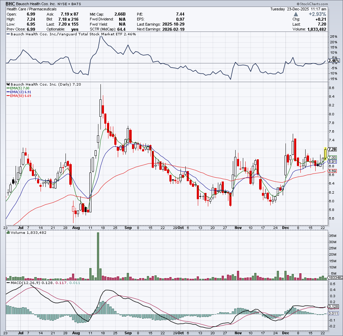This screenshot has width=343, height=336.
Task: Click the High value 7.24
Action: coord(31,19)
